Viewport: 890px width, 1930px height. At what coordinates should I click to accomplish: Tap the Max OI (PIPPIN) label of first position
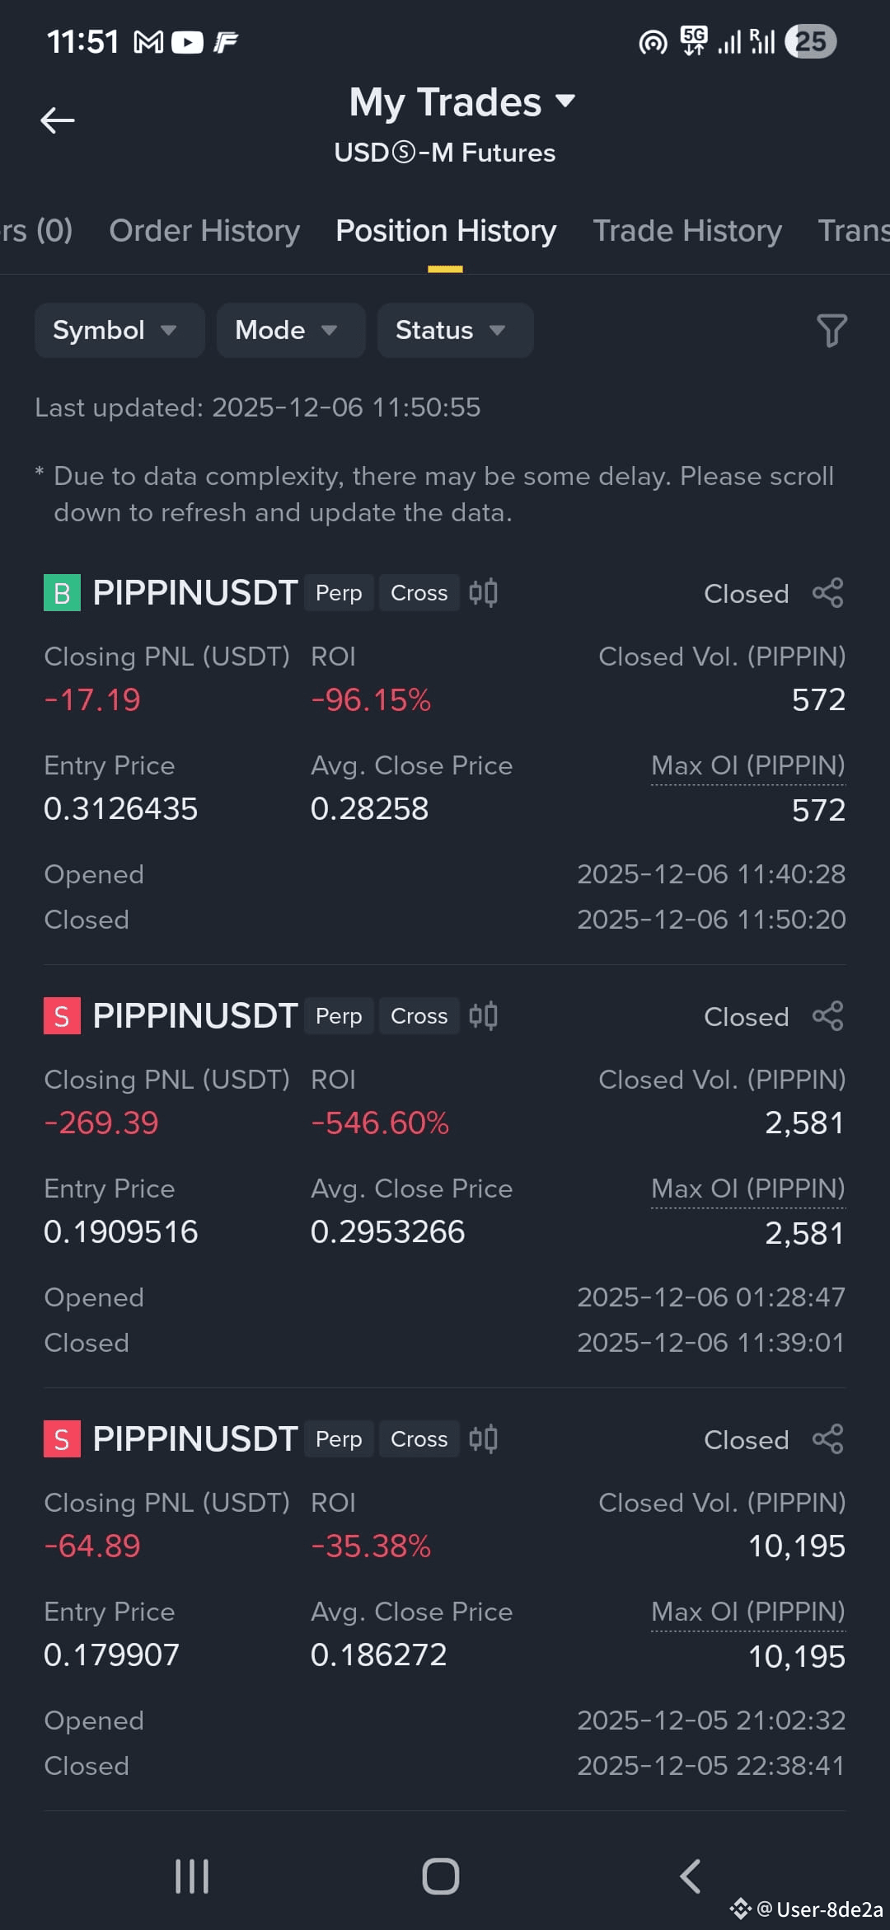pyautogui.click(x=748, y=765)
